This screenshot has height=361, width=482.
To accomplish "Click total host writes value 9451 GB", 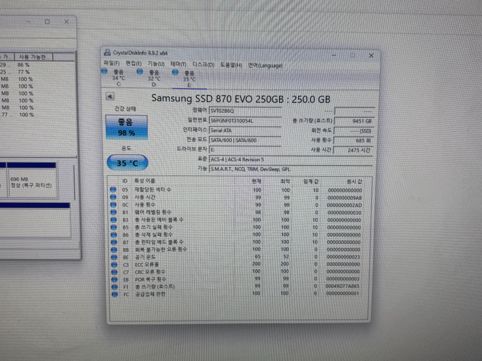I will (x=354, y=121).
